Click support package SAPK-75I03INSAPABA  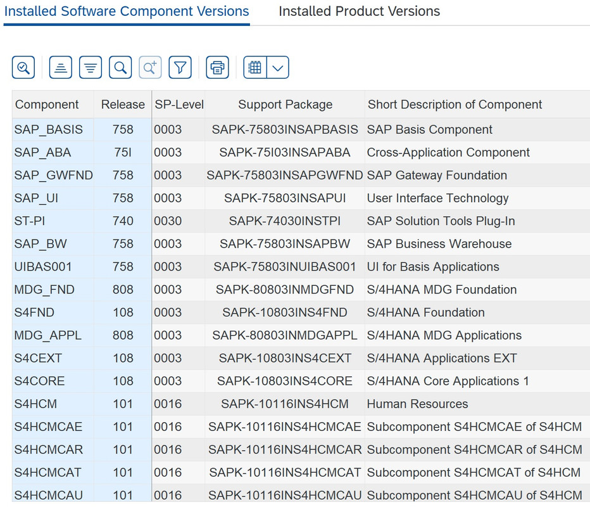pyautogui.click(x=285, y=153)
